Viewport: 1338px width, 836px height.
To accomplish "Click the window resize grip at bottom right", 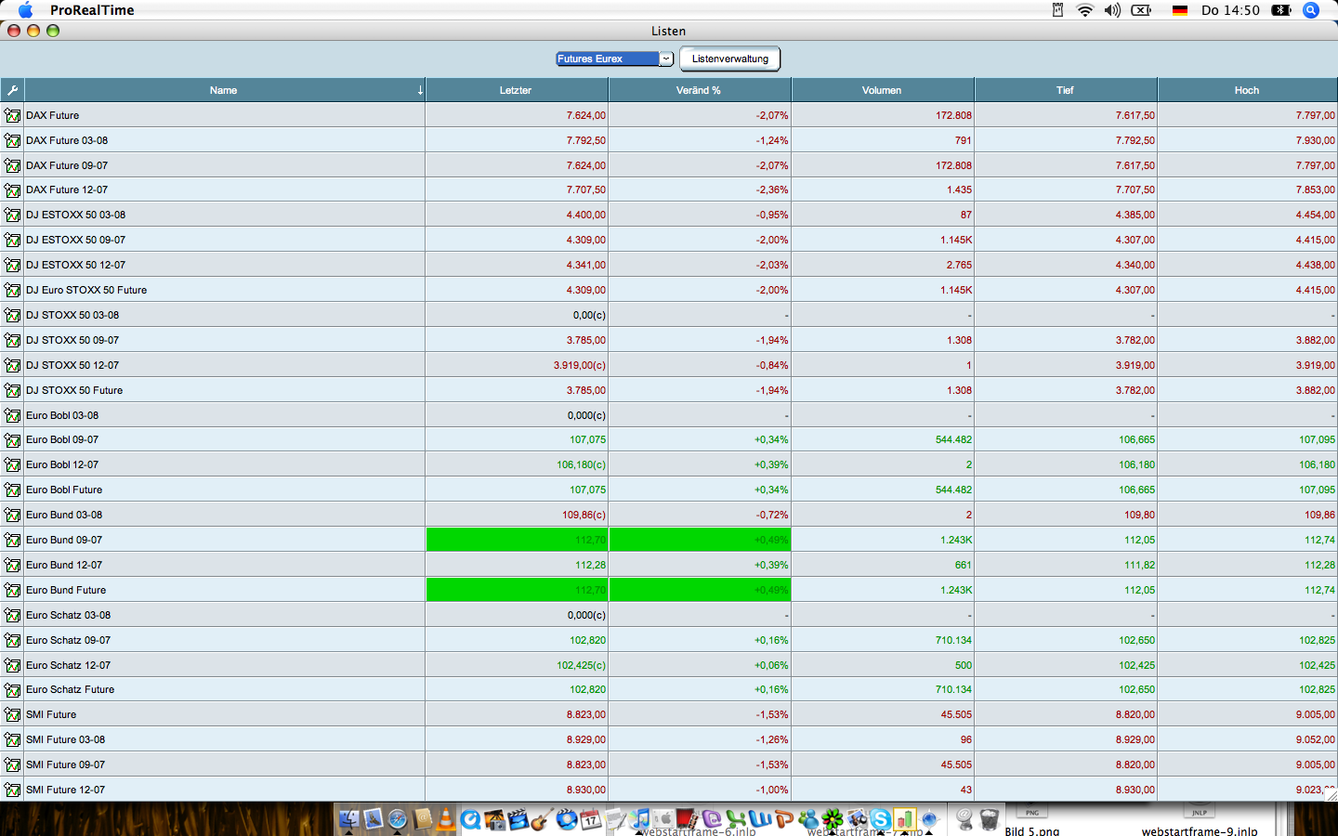I will click(x=1331, y=794).
